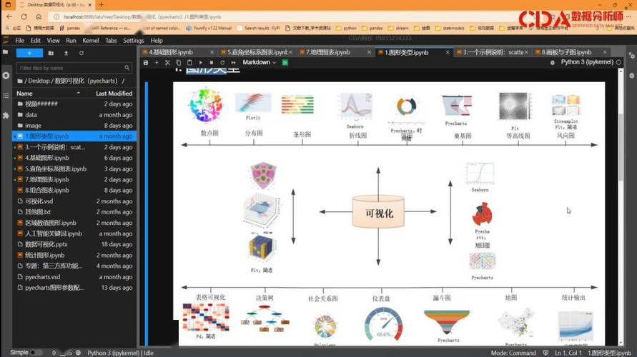Cut selected cell with scissors icon

pyautogui.click(x=167, y=63)
